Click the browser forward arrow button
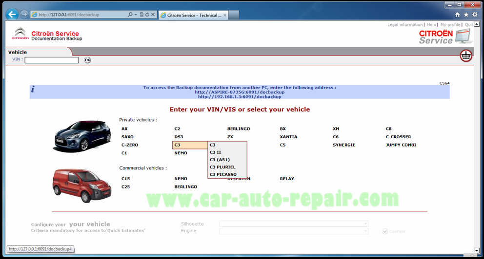The width and height of the screenshot is (484, 259). tap(24, 15)
